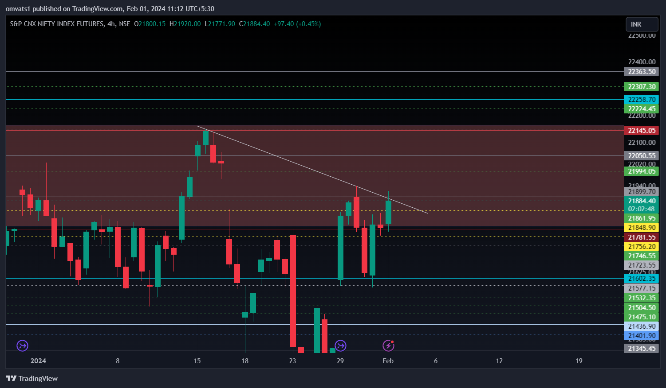The height and width of the screenshot is (388, 666).
Task: Open the INR currency selector
Action: click(x=642, y=24)
